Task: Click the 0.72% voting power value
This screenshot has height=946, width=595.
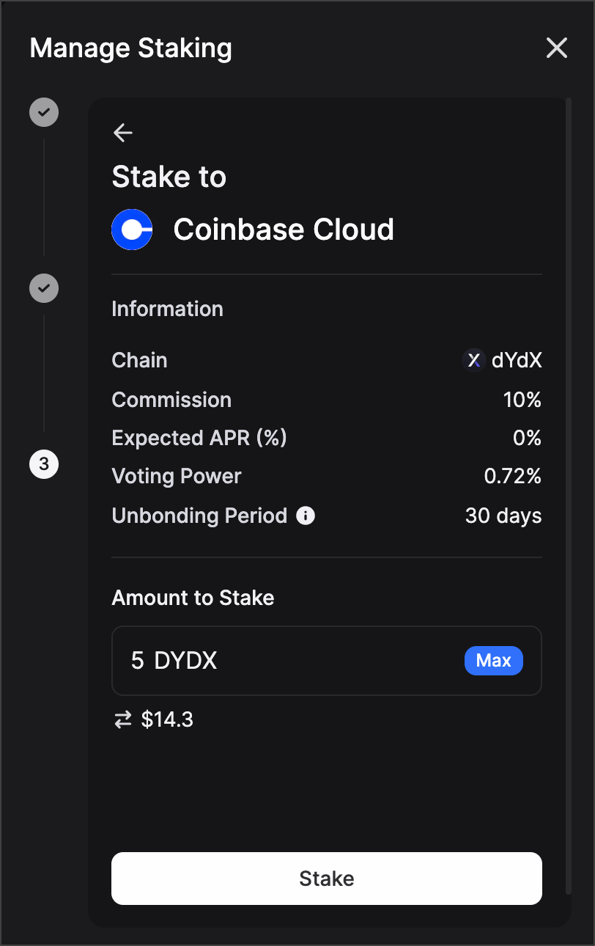Action: pyautogui.click(x=513, y=477)
